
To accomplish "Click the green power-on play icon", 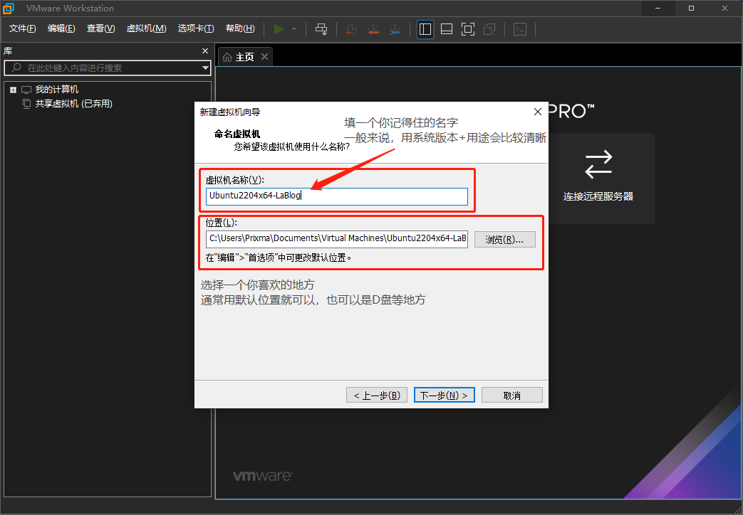I will pos(279,29).
